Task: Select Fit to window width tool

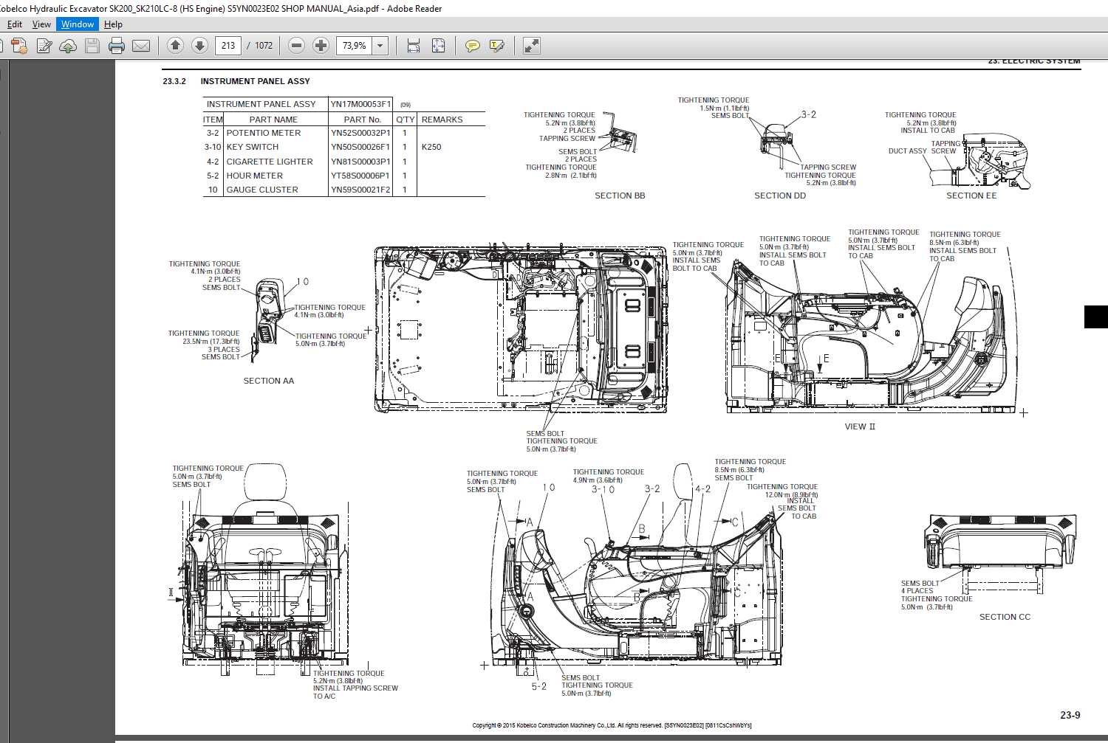Action: pyautogui.click(x=414, y=46)
